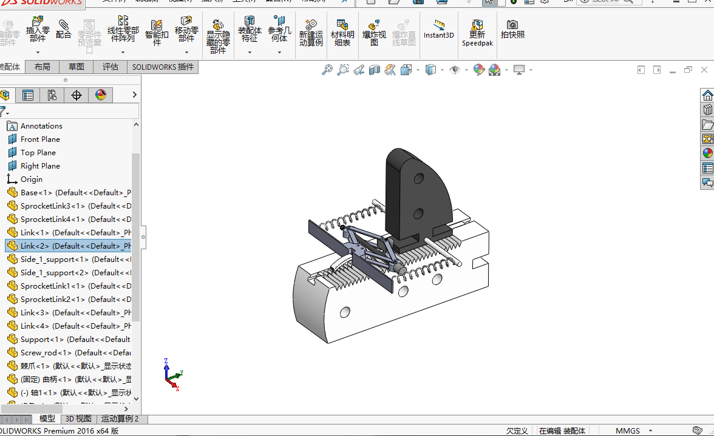Open Bill of Materials (材料明细表)
714x436 pixels.
(342, 33)
